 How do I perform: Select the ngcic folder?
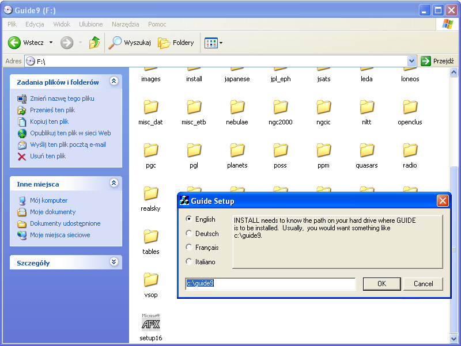click(x=323, y=113)
